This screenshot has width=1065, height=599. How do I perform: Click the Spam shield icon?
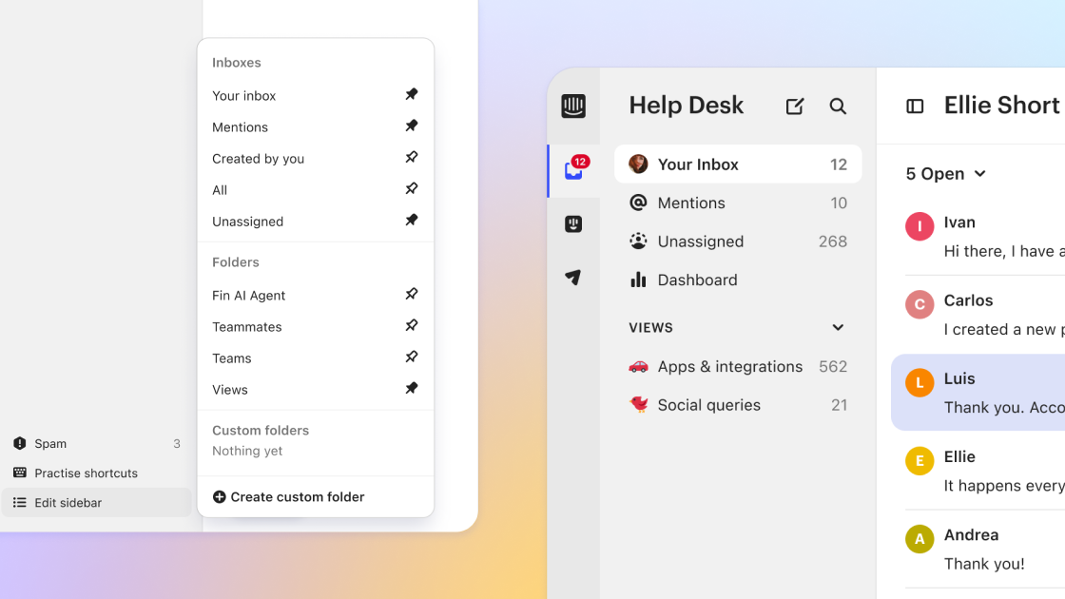click(20, 444)
